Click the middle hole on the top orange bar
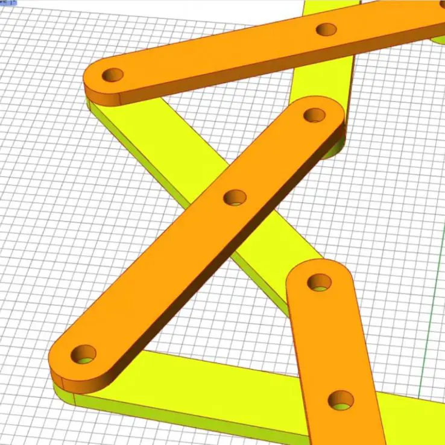Viewport: 445px width, 445px height. pyautogui.click(x=326, y=29)
